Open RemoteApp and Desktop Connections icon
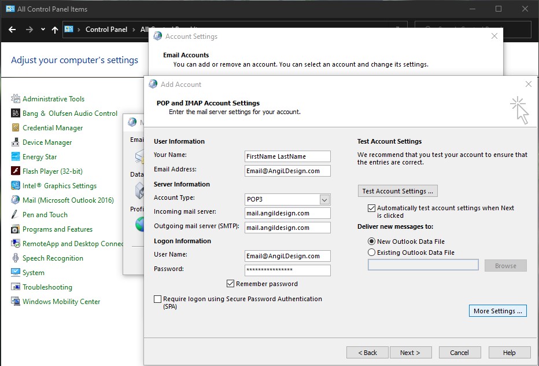Screen dimensions: 539x366 (16, 243)
